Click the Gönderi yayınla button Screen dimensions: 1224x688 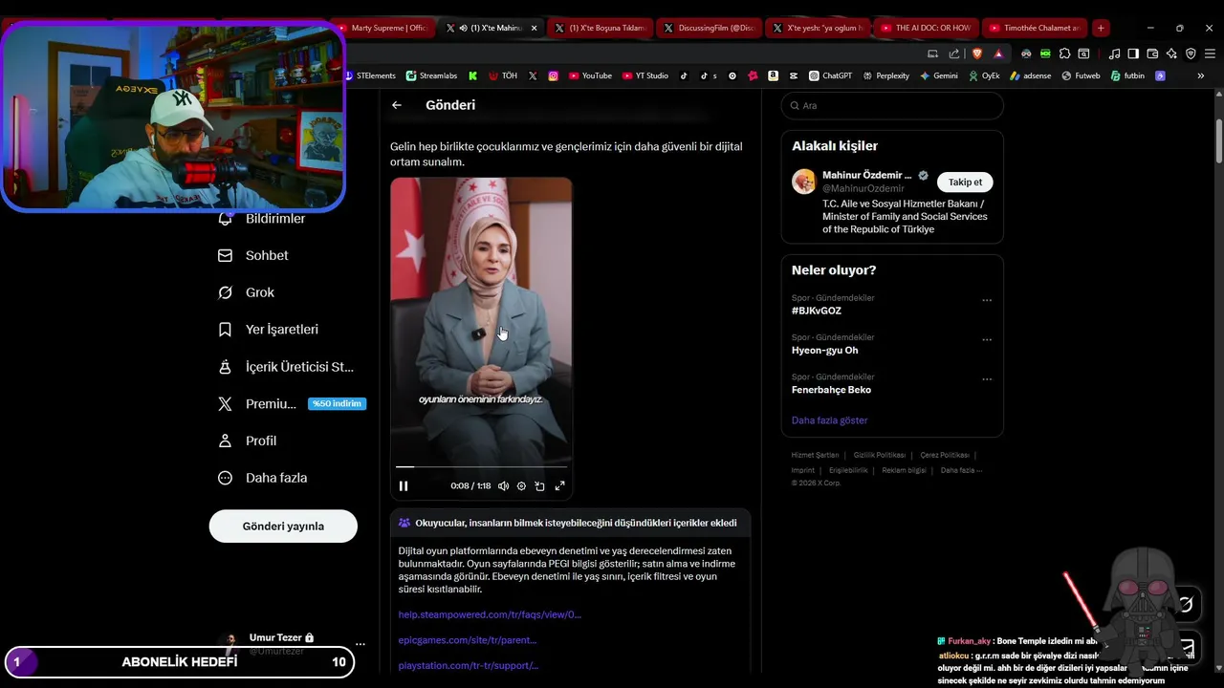tap(283, 526)
